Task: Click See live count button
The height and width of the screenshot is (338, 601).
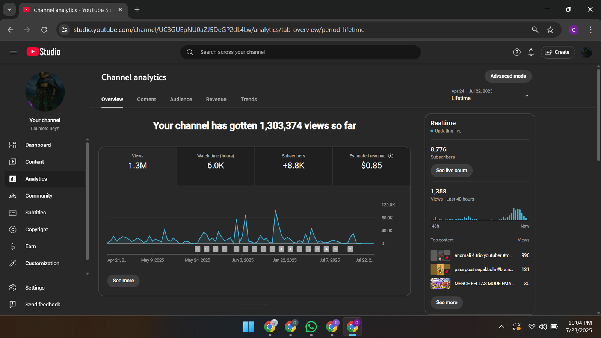Action: point(452,171)
